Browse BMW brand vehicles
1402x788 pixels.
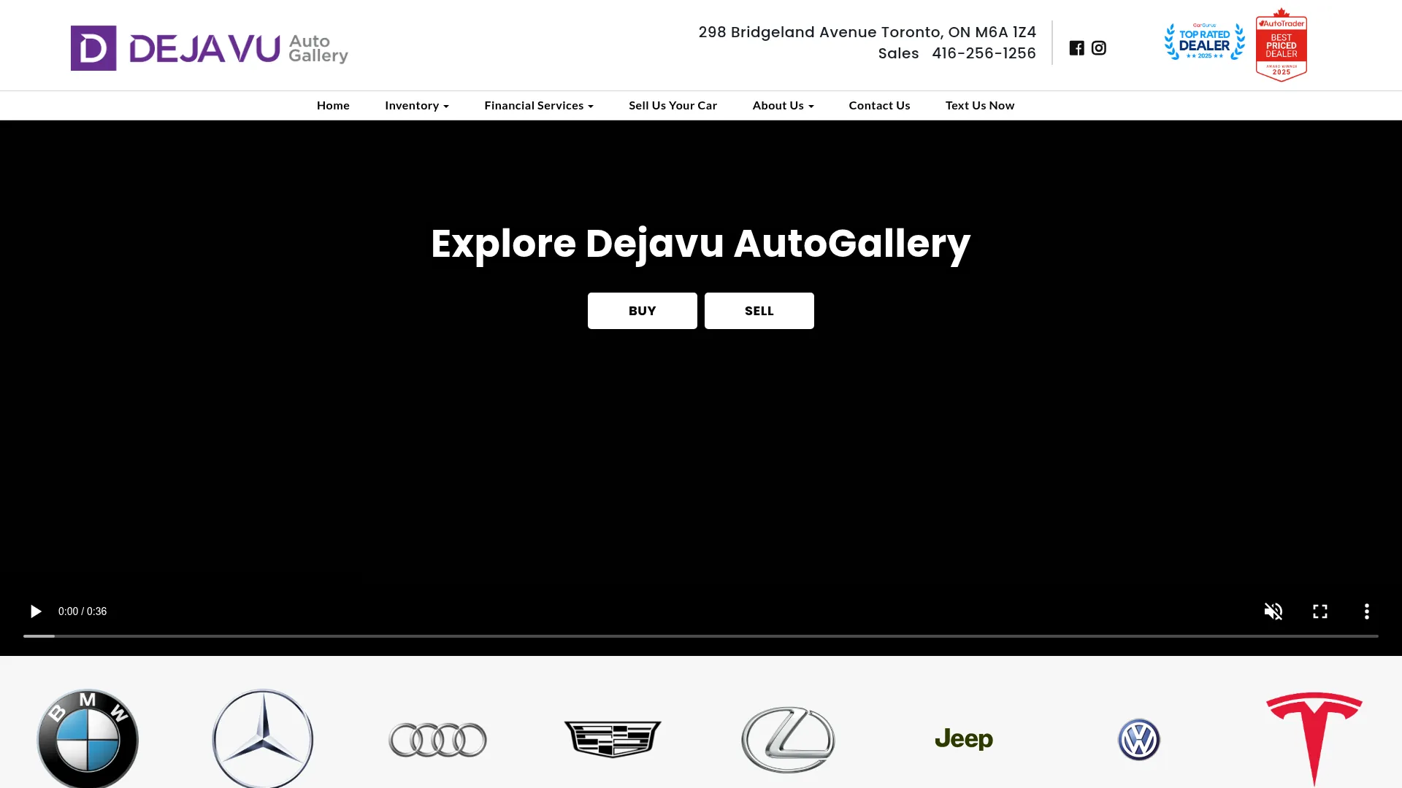point(88,738)
